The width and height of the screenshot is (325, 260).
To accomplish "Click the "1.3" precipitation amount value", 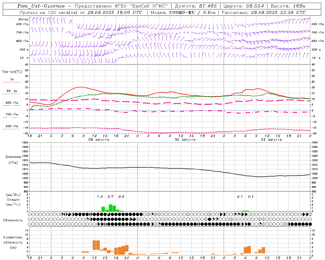I will point(100,197).
